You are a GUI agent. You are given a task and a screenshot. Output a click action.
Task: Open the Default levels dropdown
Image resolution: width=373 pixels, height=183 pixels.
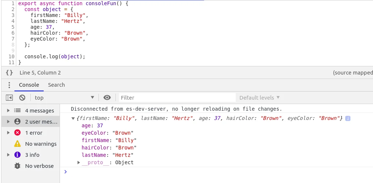point(259,98)
